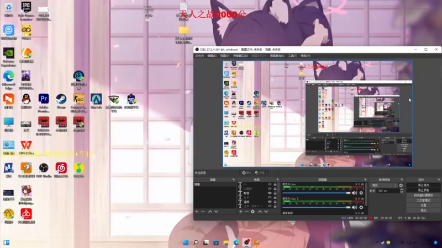Toggle visibility eye of the second text source
Viewport: 442px width, 248px height.
pos(270,188)
